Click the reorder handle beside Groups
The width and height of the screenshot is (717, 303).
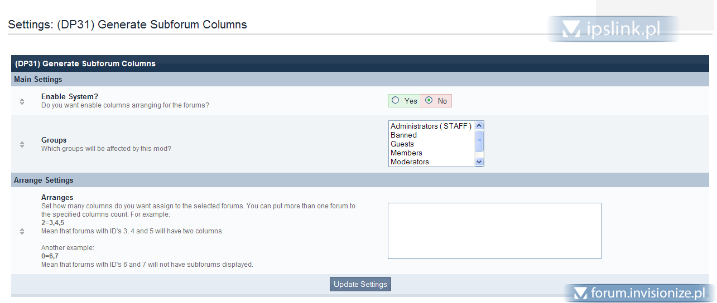(22, 144)
